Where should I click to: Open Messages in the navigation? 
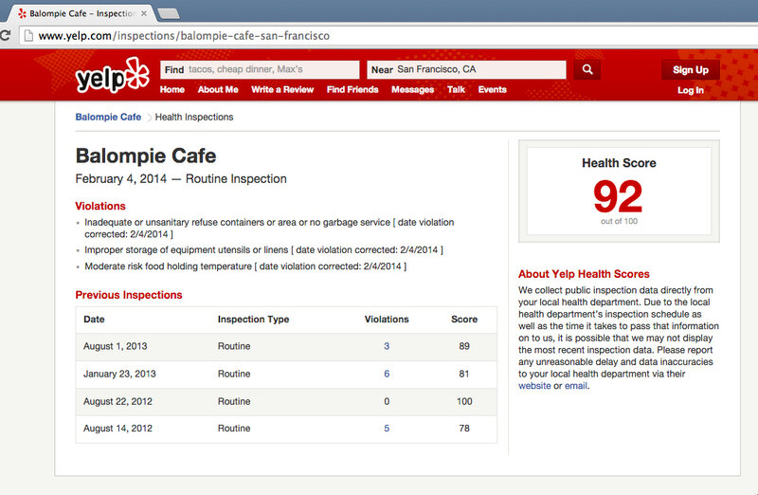pos(412,89)
